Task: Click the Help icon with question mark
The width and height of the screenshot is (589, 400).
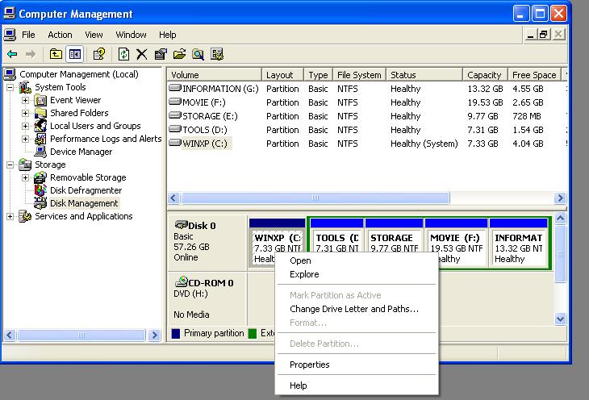Action: [x=98, y=54]
